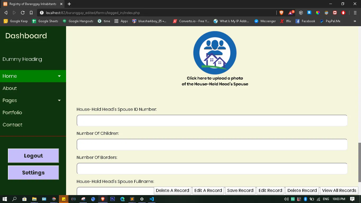Go to Contact in the sidebar
Screen dimensions: 361x203
(x=12, y=125)
